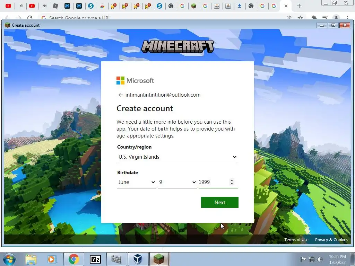The width and height of the screenshot is (355, 266).
Task: Open the Terms of Use link
Action: click(296, 240)
